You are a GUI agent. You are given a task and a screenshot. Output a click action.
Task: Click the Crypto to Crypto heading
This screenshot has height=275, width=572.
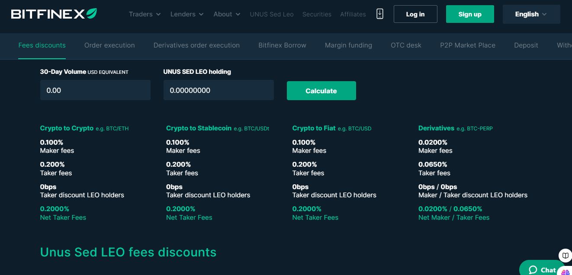click(x=67, y=128)
